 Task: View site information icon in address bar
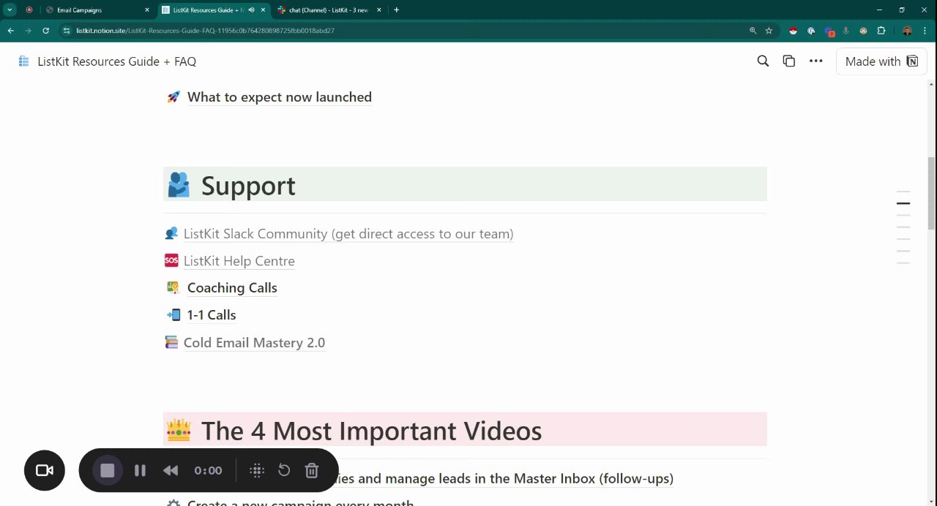[x=67, y=31]
